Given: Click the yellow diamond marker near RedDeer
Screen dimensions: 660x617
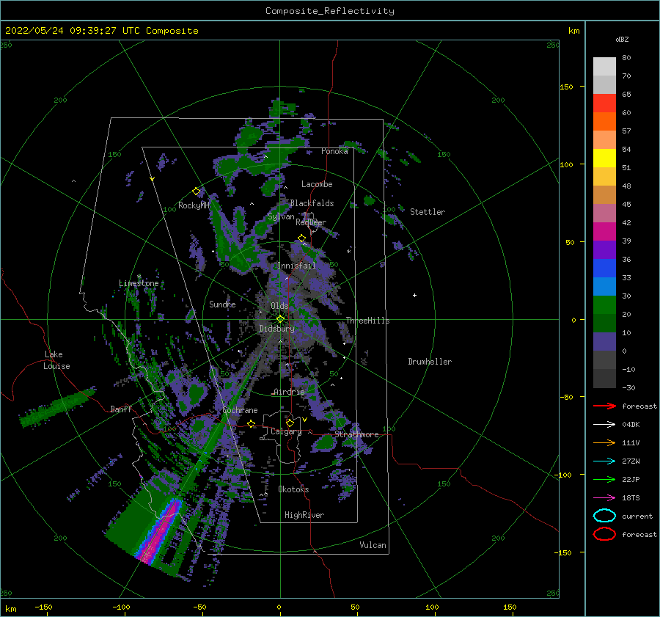Looking at the screenshot, I should pos(302,238).
